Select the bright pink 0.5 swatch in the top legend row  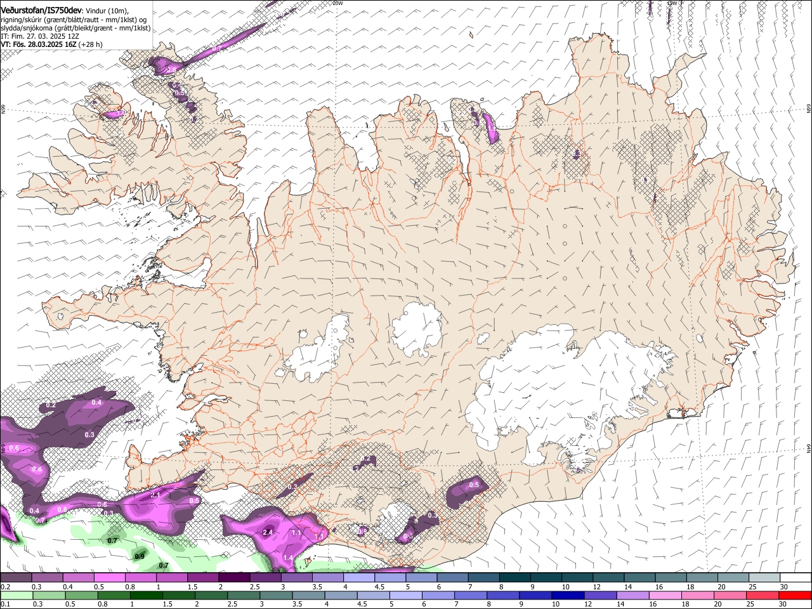click(x=109, y=578)
